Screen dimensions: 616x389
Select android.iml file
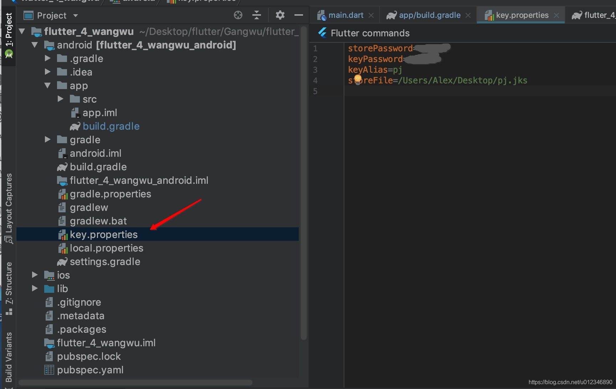pyautogui.click(x=96, y=154)
